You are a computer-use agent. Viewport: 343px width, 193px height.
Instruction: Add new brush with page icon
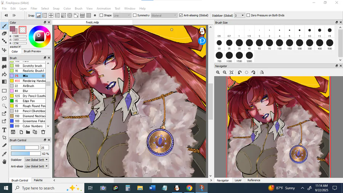(21, 132)
